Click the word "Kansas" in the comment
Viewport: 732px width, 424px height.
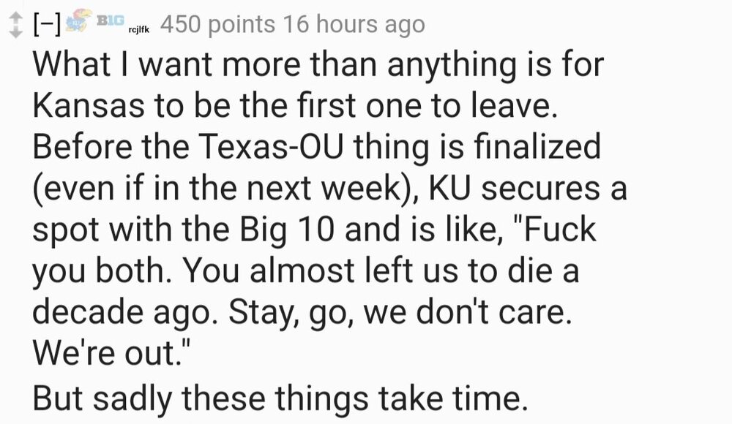click(81, 107)
